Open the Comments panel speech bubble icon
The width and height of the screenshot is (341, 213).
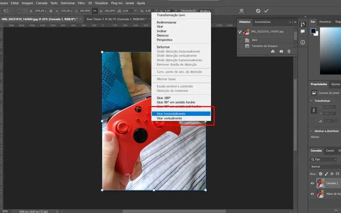303,32
